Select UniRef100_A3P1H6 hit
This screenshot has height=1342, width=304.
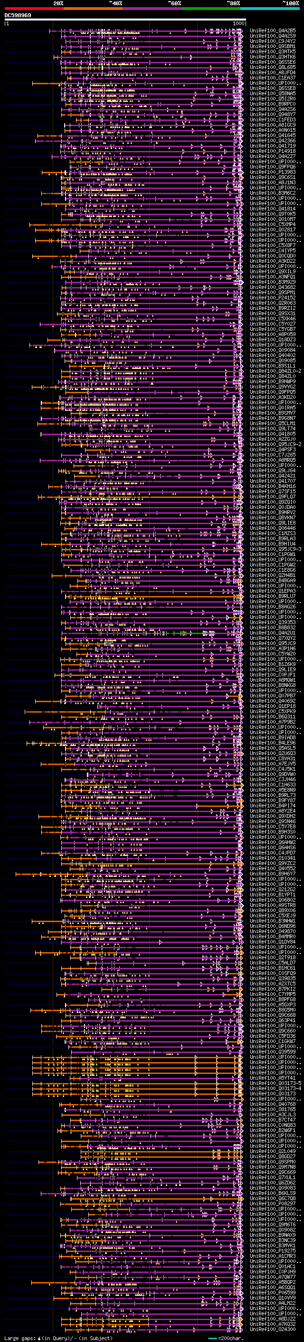[273, 648]
